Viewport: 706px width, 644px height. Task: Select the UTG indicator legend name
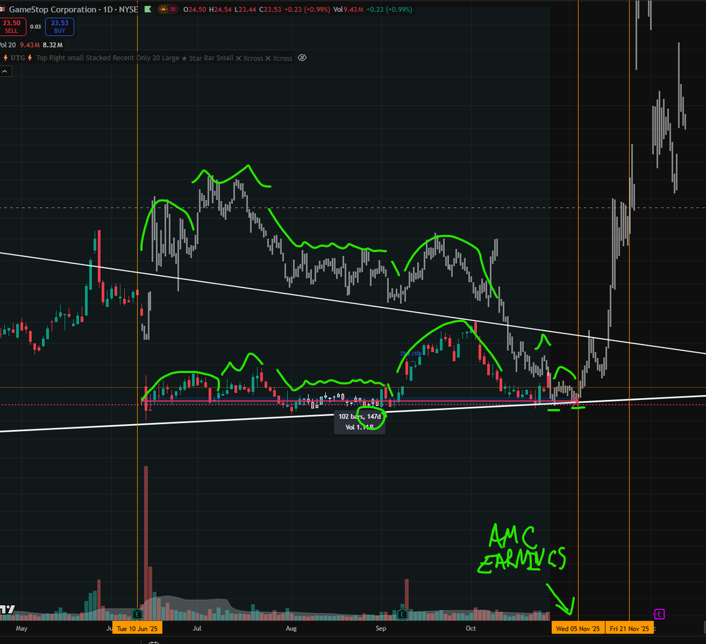click(x=18, y=58)
